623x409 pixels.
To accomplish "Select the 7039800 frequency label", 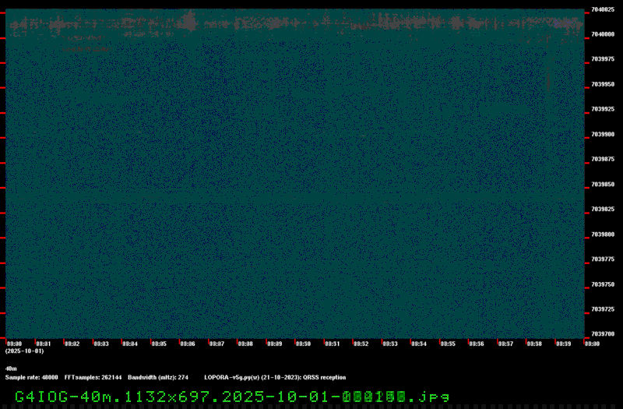I will click(602, 234).
